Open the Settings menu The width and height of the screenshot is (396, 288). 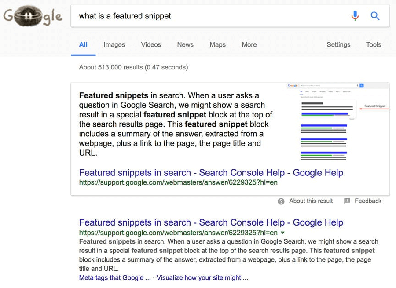(x=338, y=44)
